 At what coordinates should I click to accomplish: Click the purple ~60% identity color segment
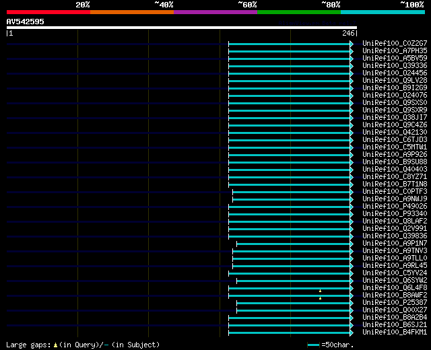pos(215,12)
